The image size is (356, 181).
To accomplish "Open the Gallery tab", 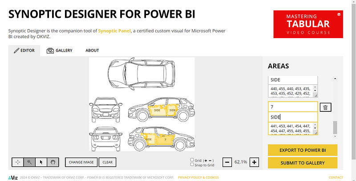I will 60,51.
